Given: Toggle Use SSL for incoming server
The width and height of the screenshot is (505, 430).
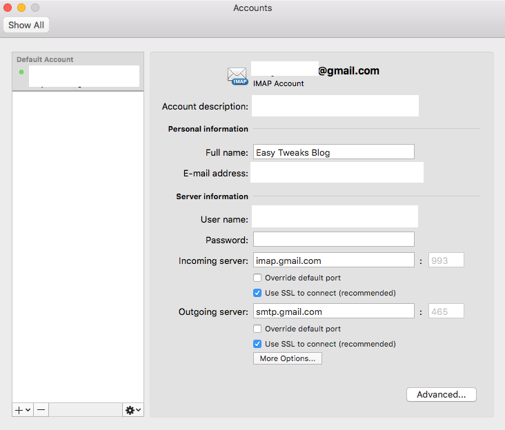Looking at the screenshot, I should point(257,293).
